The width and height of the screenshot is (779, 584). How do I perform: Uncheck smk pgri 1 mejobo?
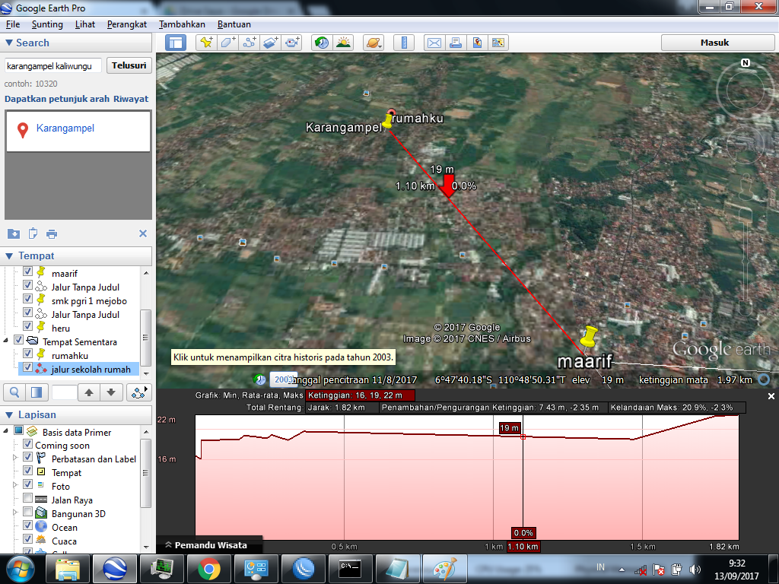click(28, 299)
